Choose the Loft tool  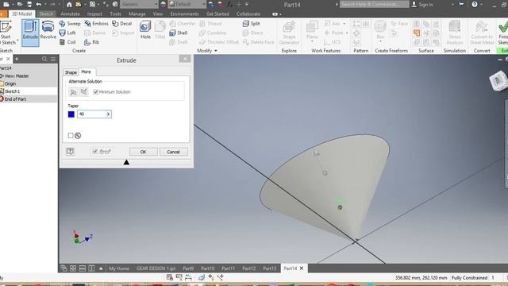67,33
